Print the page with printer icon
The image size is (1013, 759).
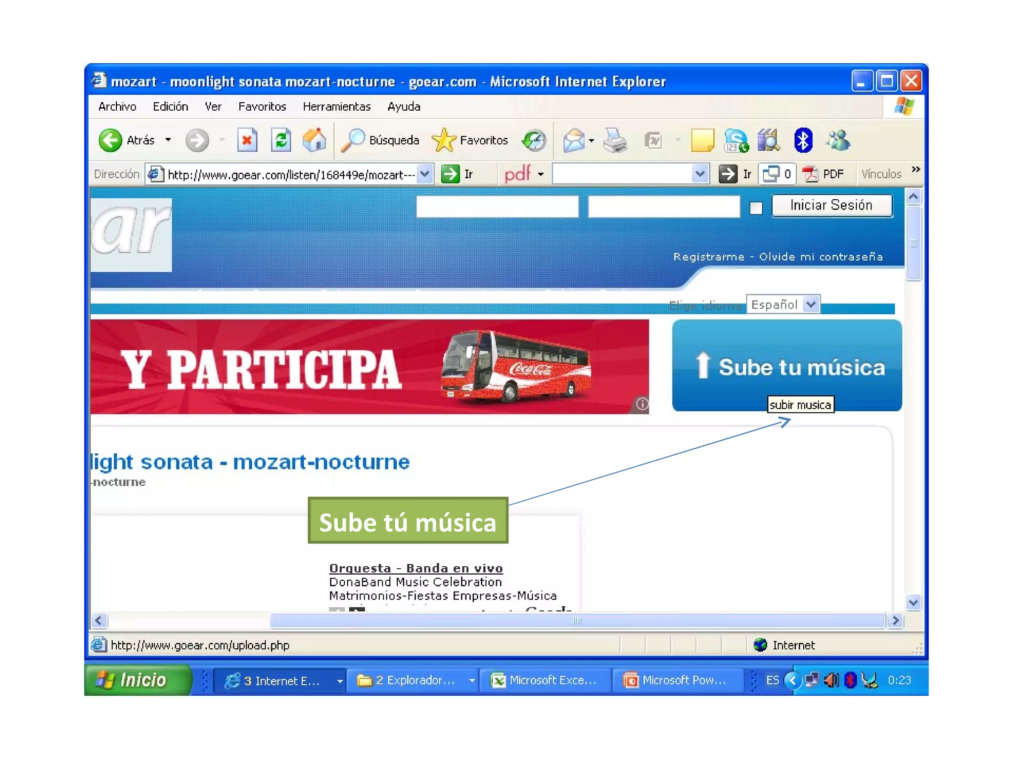click(615, 140)
